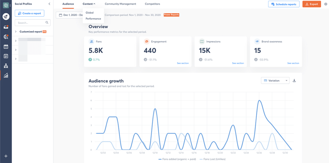The height and width of the screenshot is (163, 329).
Task: Click the Export button
Action: tap(311, 4)
